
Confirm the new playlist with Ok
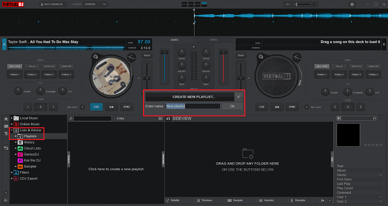[232, 106]
